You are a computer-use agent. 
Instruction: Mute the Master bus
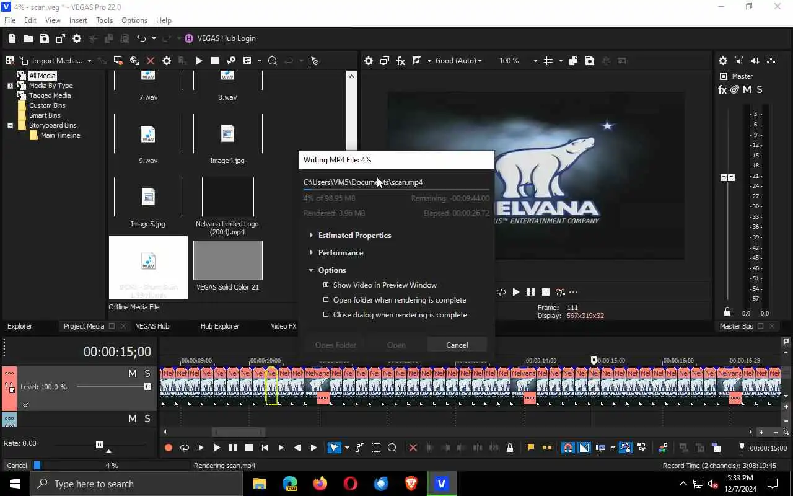point(747,90)
